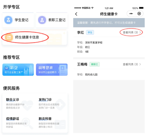Tap description 医疗救治定点医院和 发热门诊一览表
Viewport: 147px width, 135px height.
[49, 106]
